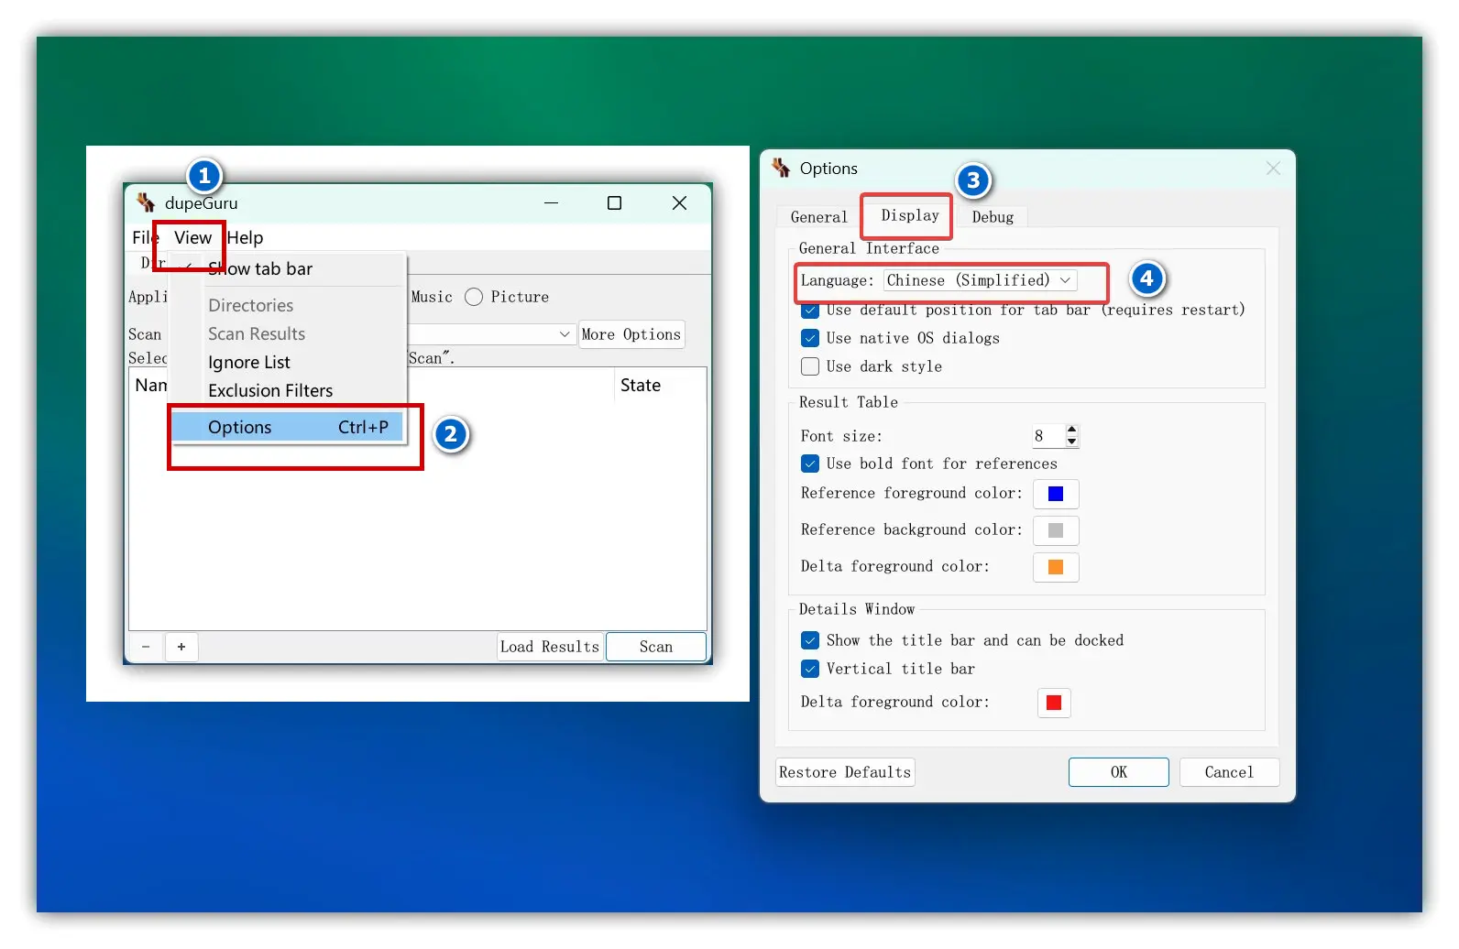Screen dimensions: 1459x949
Task: Toggle Use native OS dialogs checkbox
Action: coord(810,338)
